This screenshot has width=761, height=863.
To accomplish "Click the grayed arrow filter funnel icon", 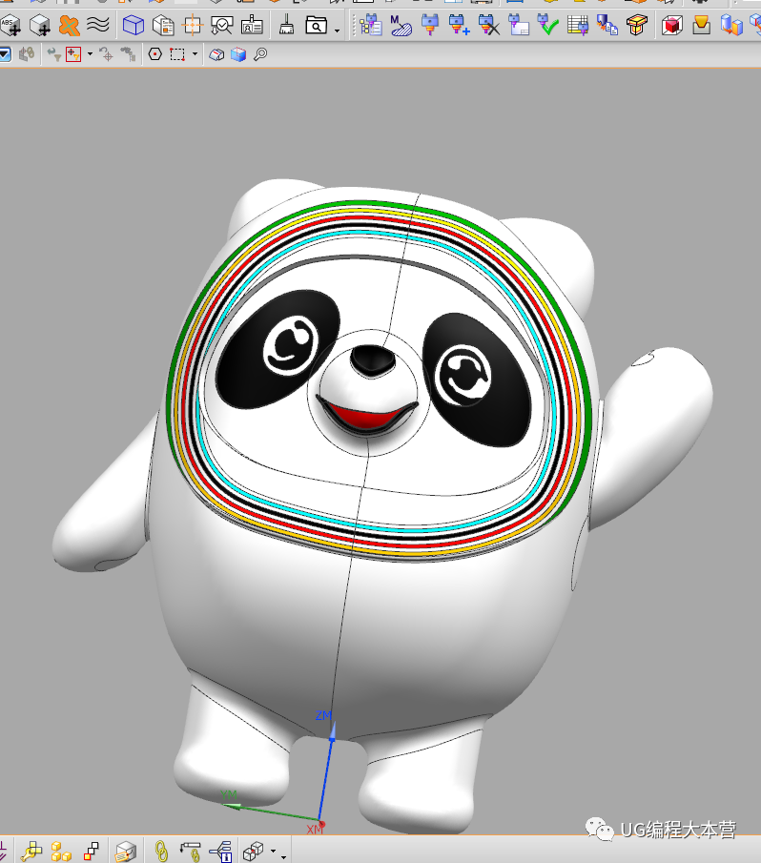I will coord(53,54).
